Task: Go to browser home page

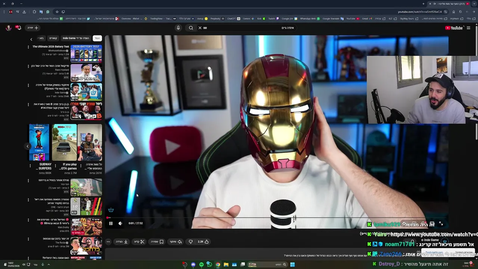Action: (454, 12)
